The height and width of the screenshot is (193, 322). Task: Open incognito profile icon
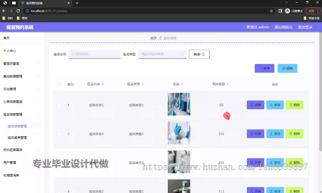(x=288, y=11)
